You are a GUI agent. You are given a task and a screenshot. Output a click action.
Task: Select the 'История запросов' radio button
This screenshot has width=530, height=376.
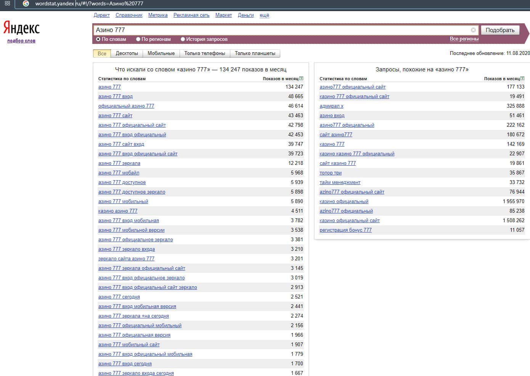(183, 39)
